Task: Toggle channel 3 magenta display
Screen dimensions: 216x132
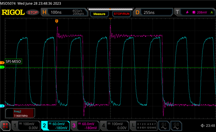Action: (x=85, y=126)
